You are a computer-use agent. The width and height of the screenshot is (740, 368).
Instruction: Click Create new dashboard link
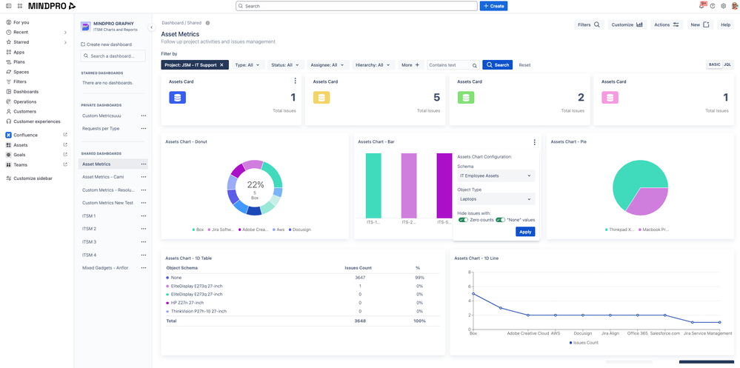(106, 44)
